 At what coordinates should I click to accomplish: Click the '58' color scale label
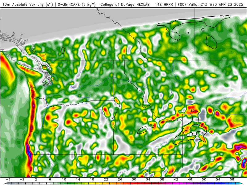(232, 179)
